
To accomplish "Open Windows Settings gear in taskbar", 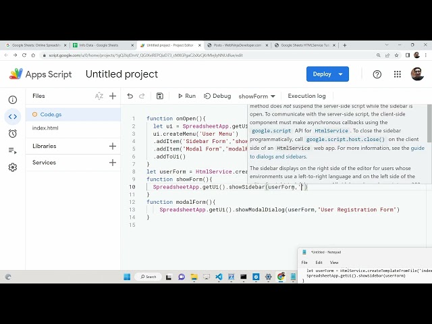I will (x=269, y=277).
